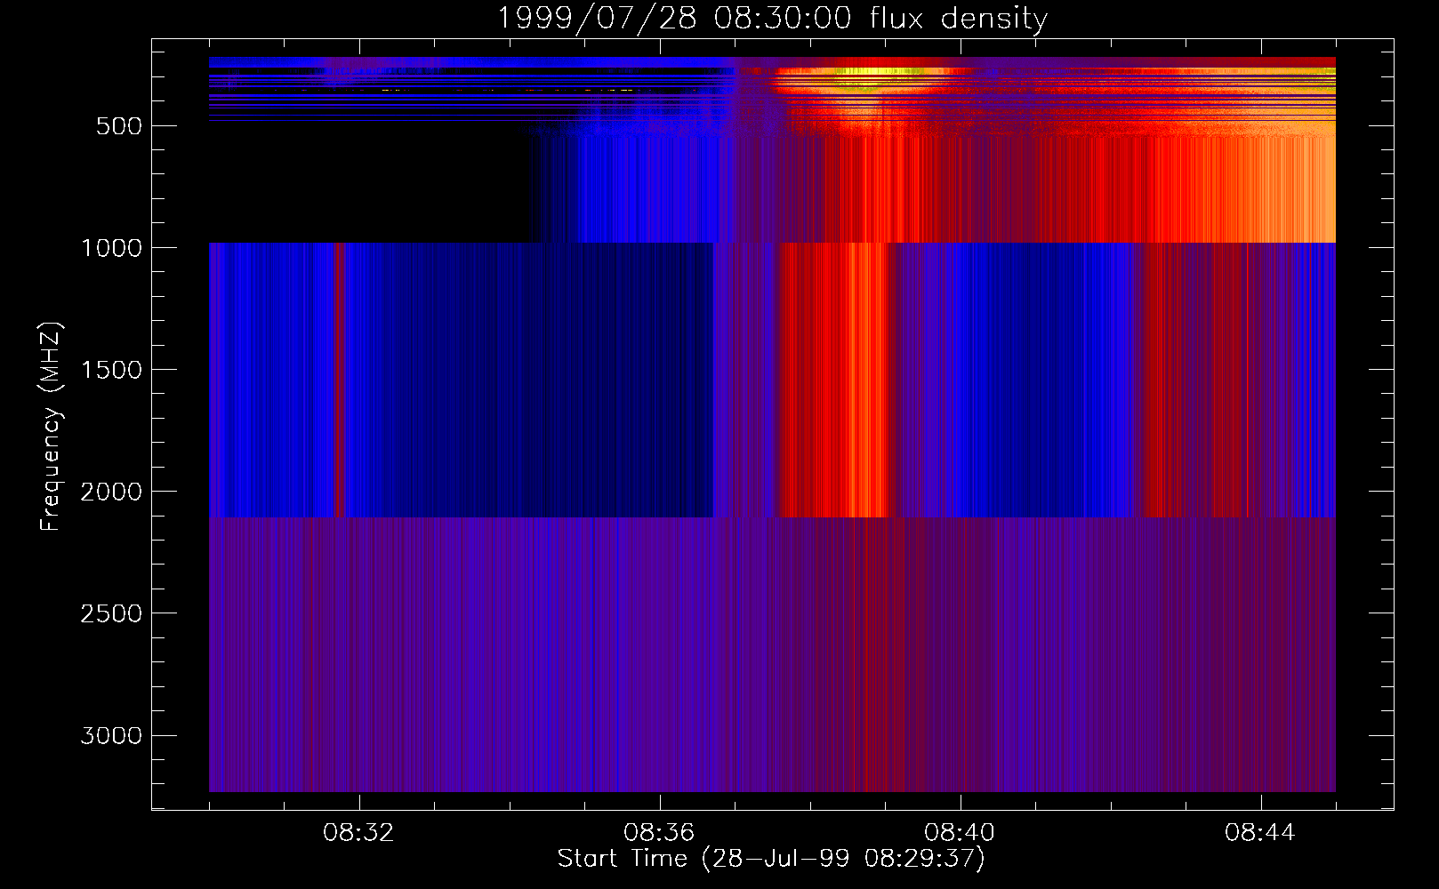Click the 08:32 time tick label
The image size is (1439, 889).
[x=358, y=833]
